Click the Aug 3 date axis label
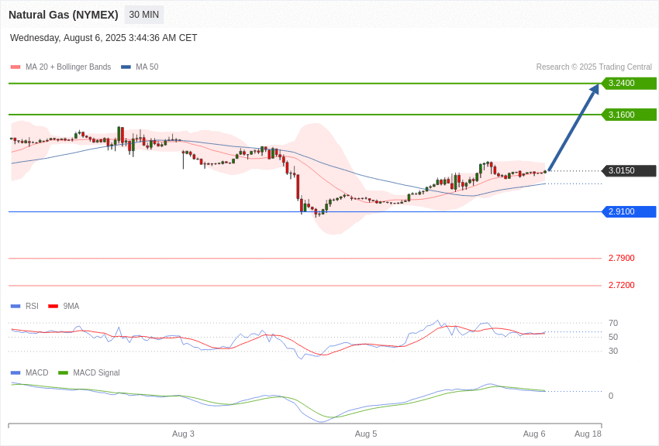 pos(183,434)
